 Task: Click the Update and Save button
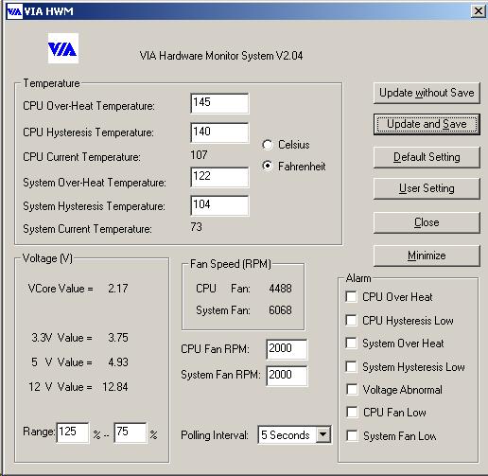[x=427, y=124]
